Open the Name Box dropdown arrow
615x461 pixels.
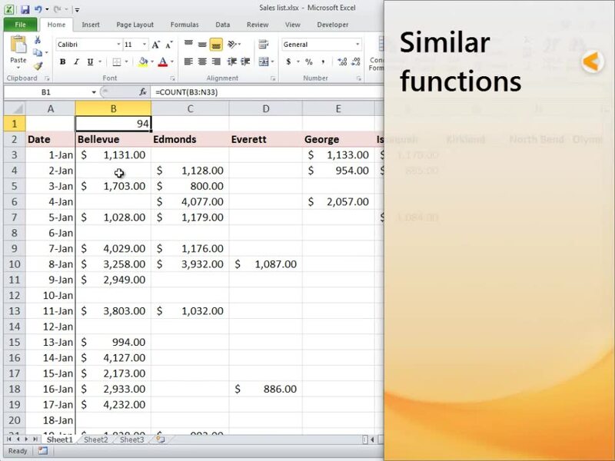[x=93, y=91]
